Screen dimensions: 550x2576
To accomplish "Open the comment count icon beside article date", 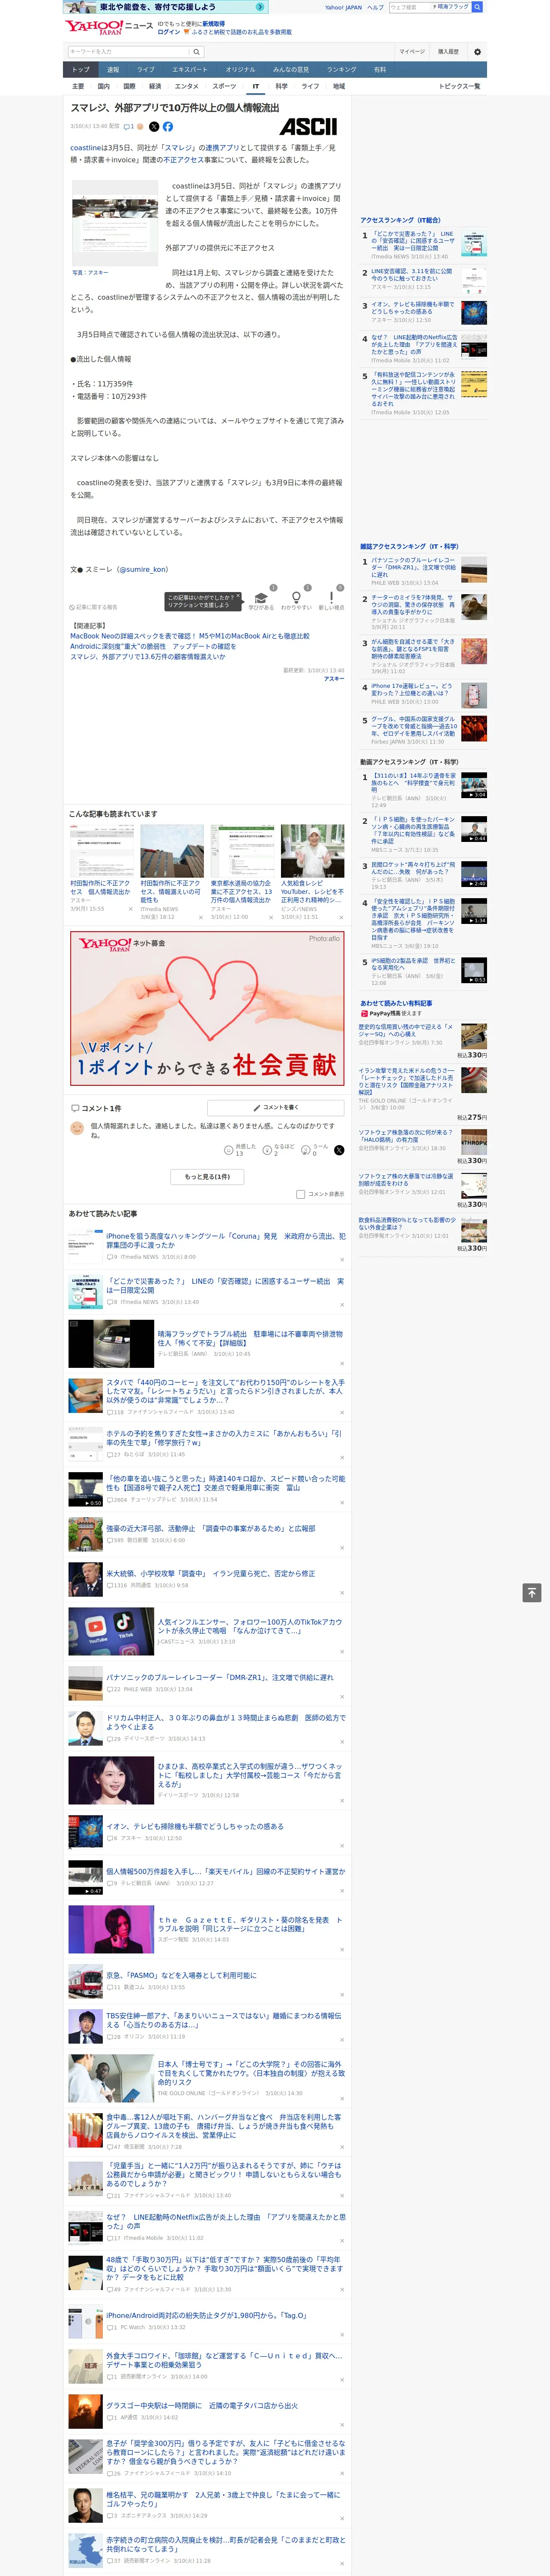I will [x=130, y=127].
